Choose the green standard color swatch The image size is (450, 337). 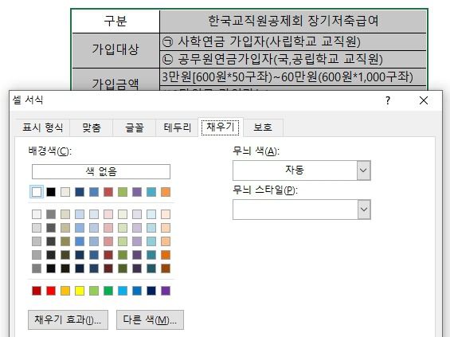(x=108, y=291)
